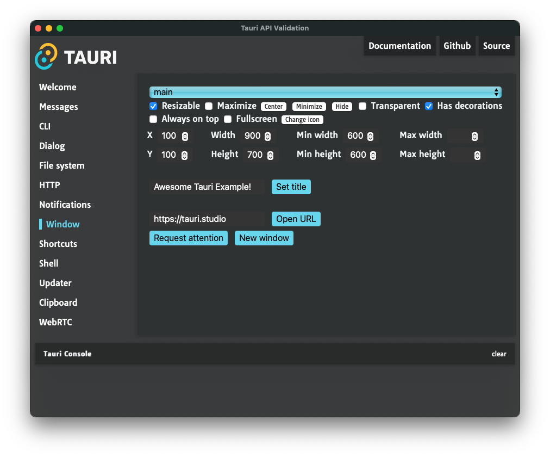This screenshot has height=457, width=550.
Task: Open the Documentation link
Action: tap(399, 46)
